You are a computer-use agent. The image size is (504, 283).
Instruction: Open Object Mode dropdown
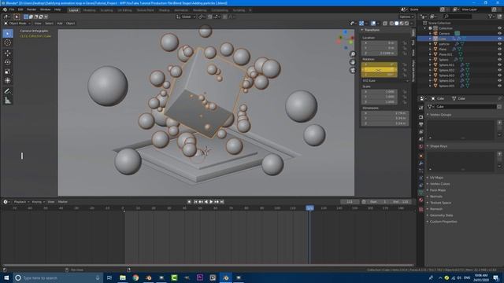pyautogui.click(x=17, y=24)
